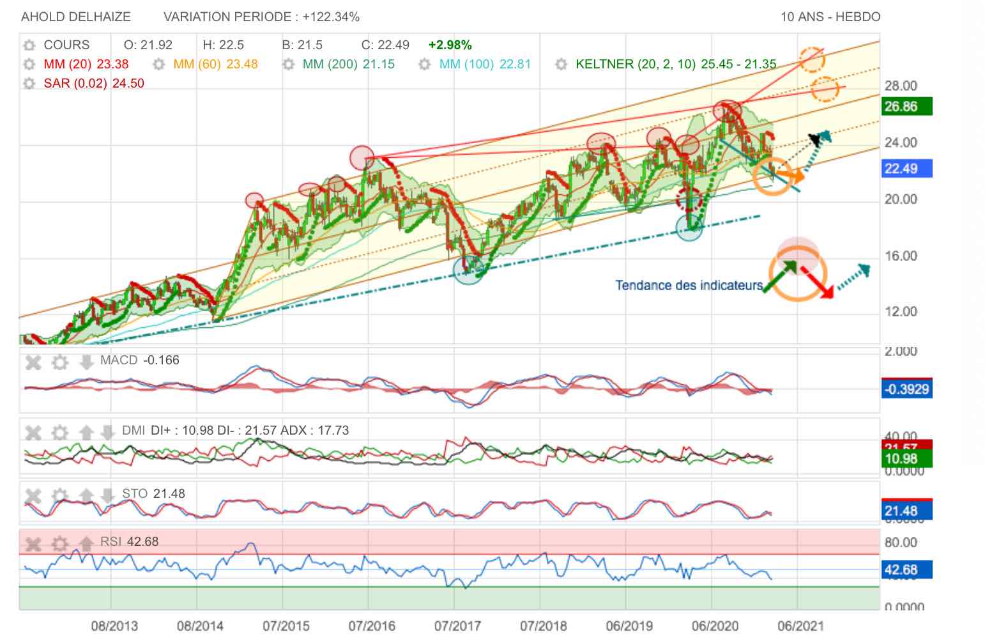Click the COURS label

point(66,45)
